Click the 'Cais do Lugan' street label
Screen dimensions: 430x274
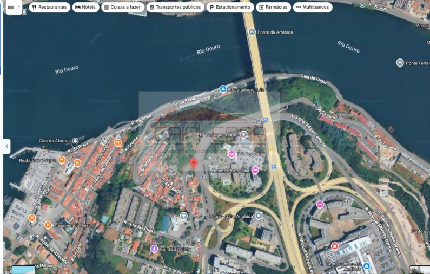314,80
